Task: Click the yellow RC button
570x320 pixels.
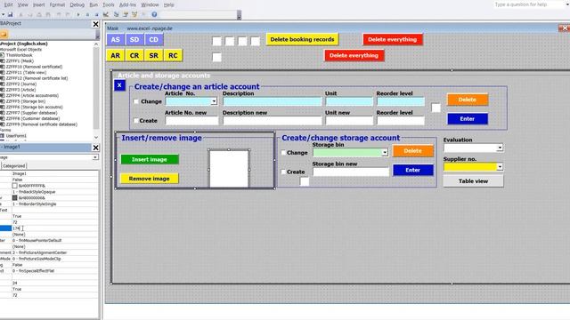Action: coord(173,55)
